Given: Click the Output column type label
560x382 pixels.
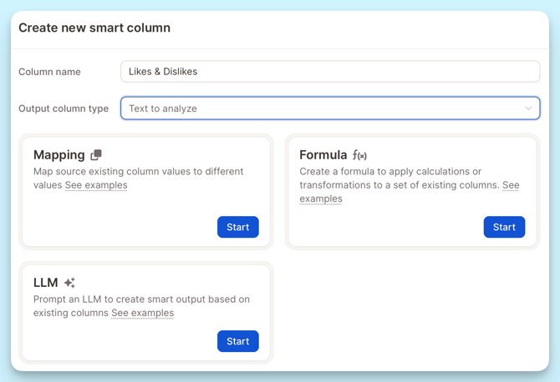Looking at the screenshot, I should [x=64, y=108].
